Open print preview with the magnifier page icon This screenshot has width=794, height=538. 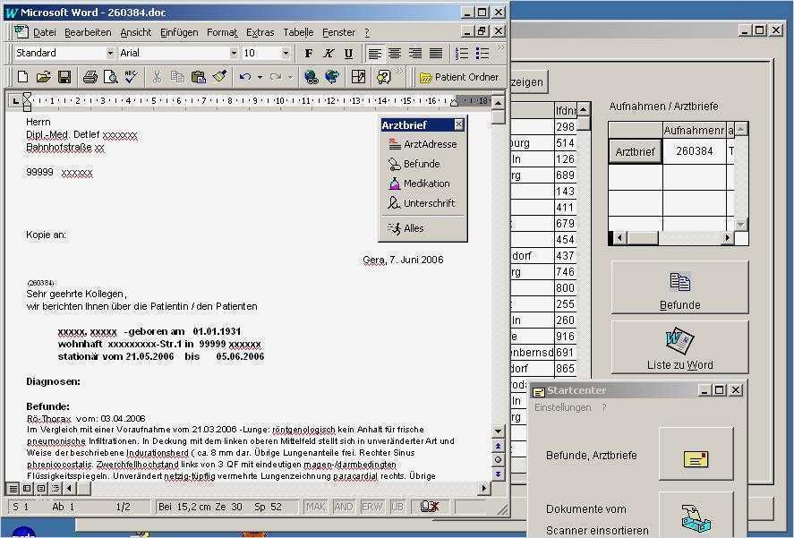(110, 77)
